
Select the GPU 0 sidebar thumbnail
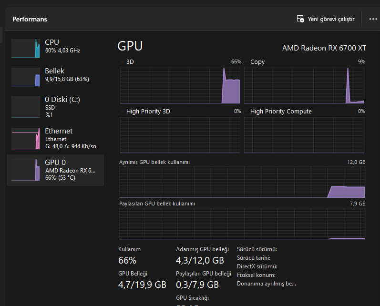tap(26, 169)
